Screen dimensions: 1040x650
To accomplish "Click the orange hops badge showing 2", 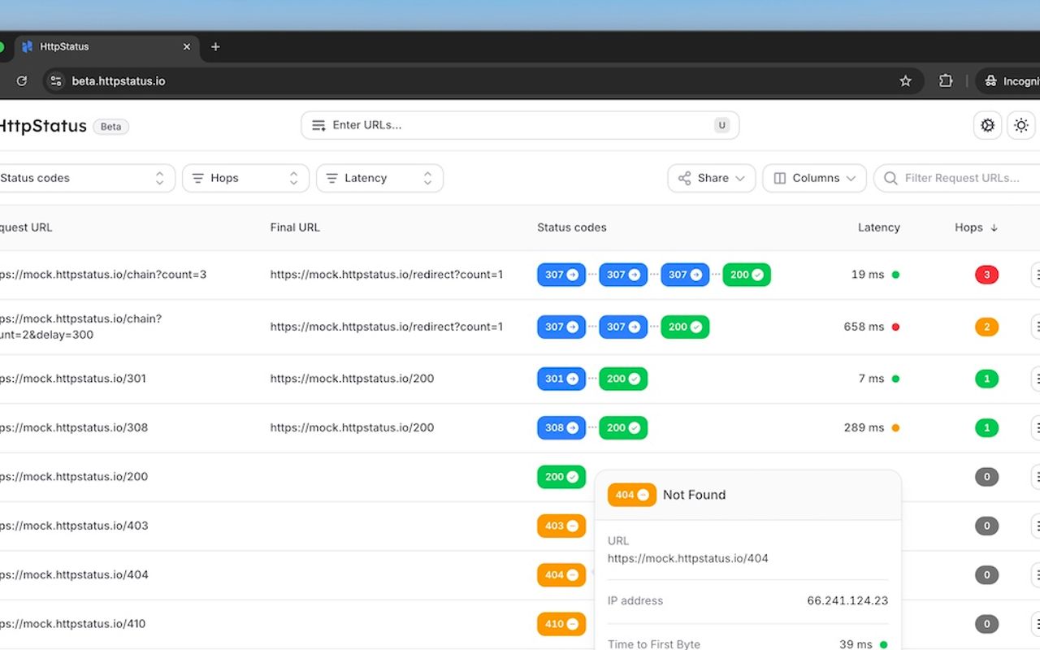I will pyautogui.click(x=986, y=327).
